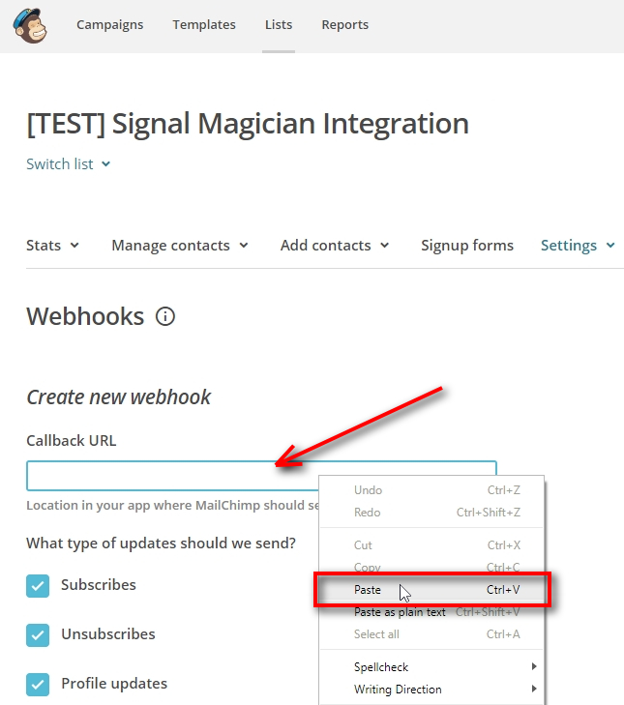Choose Paste from the context menu
Viewport: 624px width, 705px height.
coord(369,590)
